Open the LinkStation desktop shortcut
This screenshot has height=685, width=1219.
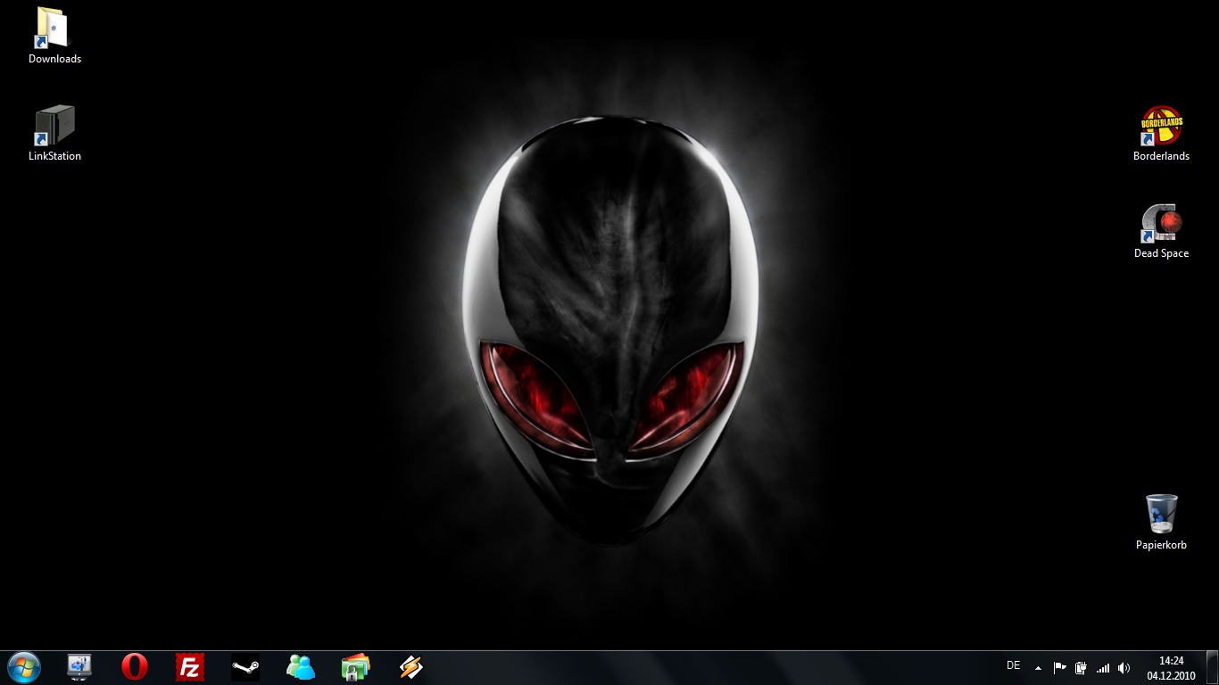click(x=54, y=133)
